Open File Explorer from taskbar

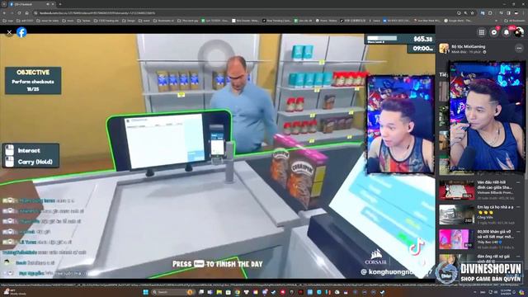pos(219,292)
